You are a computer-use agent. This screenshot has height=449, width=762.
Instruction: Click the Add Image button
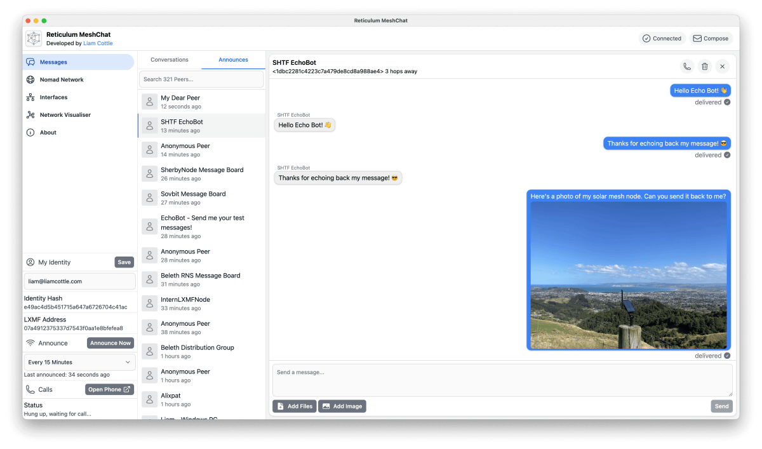[342, 406]
